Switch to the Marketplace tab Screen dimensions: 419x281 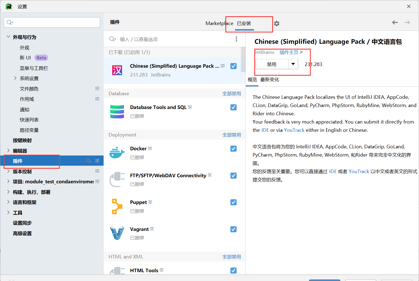(x=219, y=23)
